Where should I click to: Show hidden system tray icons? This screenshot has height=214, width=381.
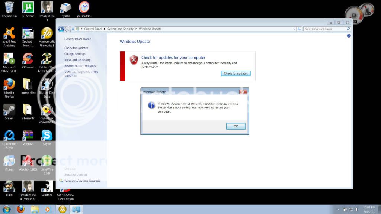pos(338,210)
